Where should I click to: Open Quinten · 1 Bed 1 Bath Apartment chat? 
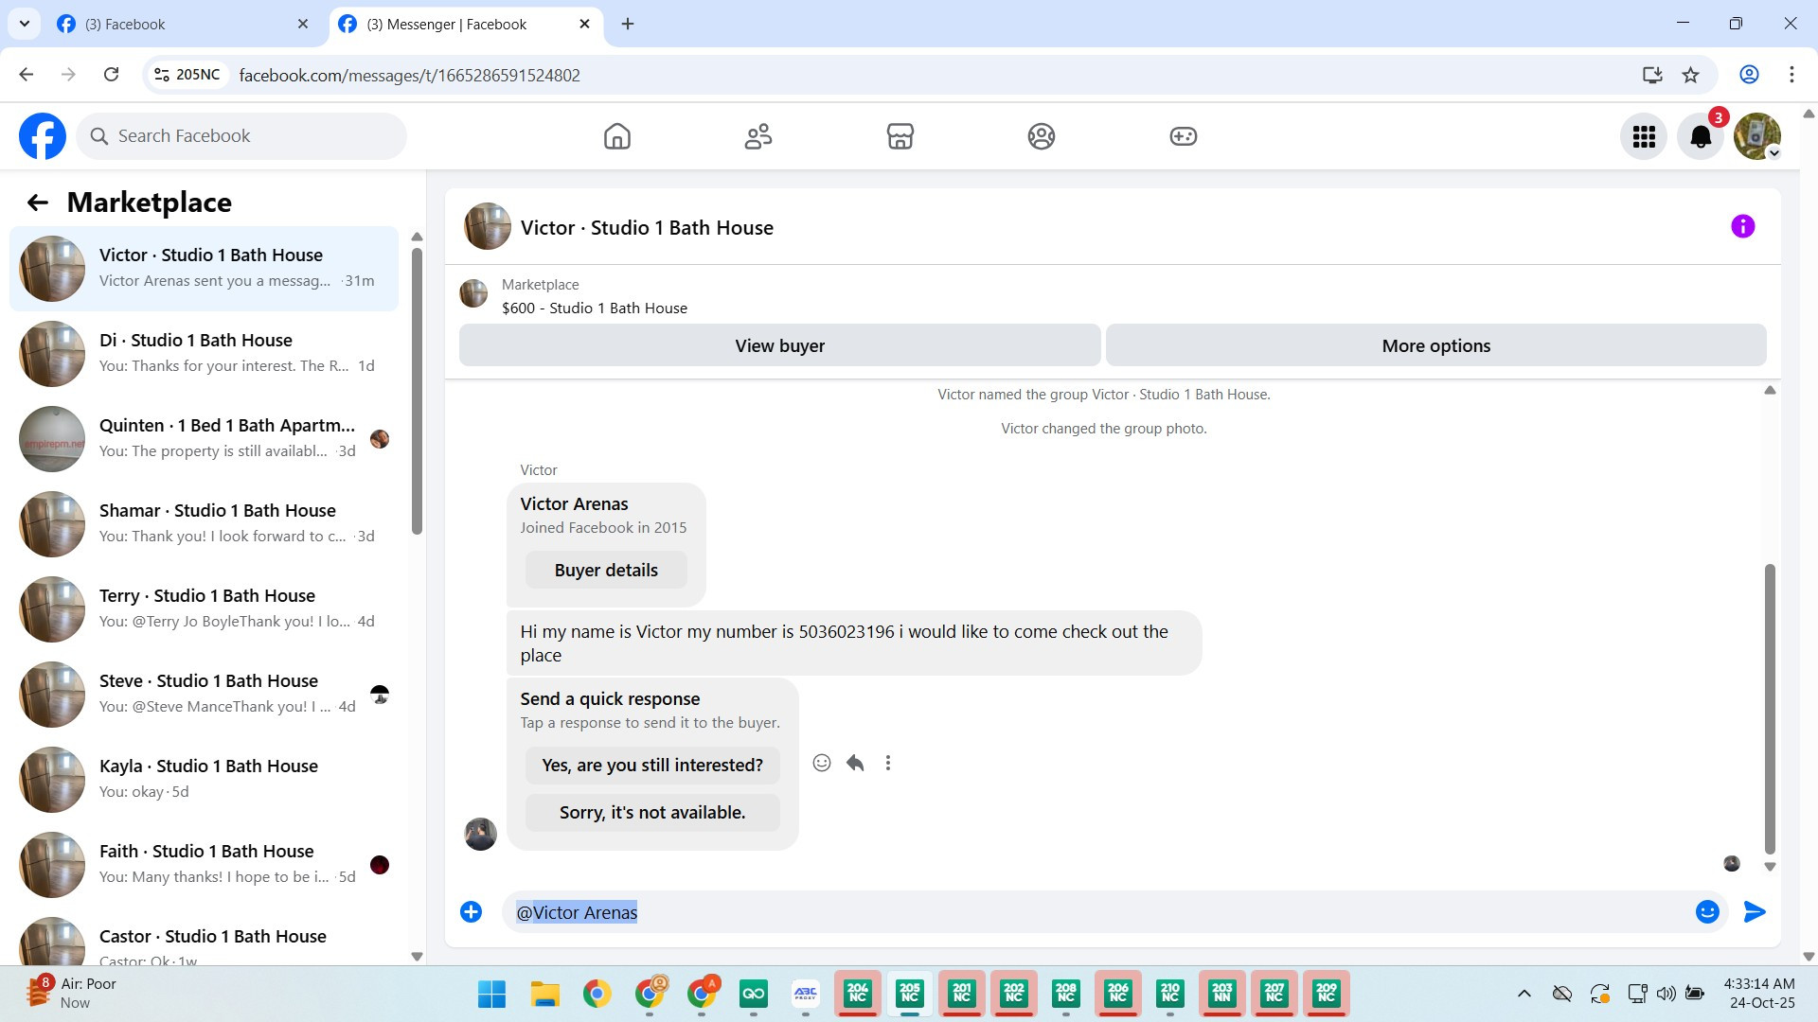205,439
